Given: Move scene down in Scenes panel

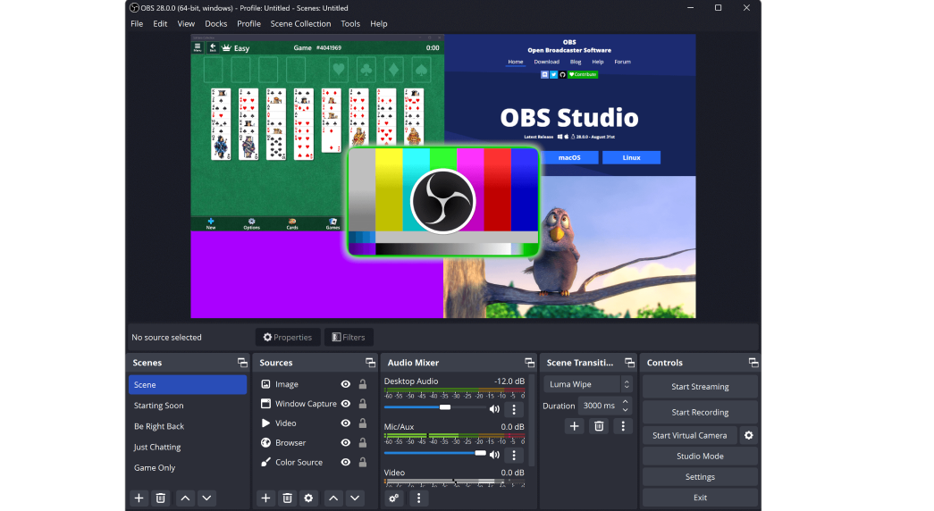Looking at the screenshot, I should [x=206, y=498].
